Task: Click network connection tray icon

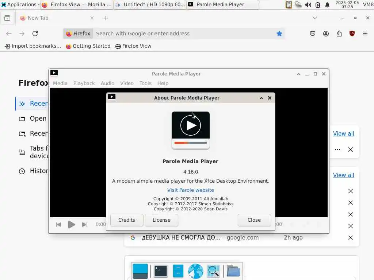Action: 298,4
